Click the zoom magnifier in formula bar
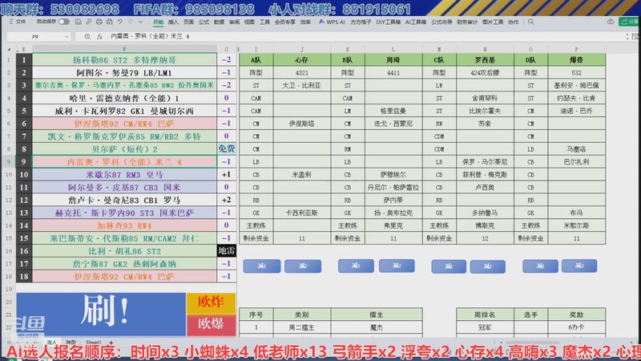The width and height of the screenshot is (641, 361). pyautogui.click(x=87, y=36)
